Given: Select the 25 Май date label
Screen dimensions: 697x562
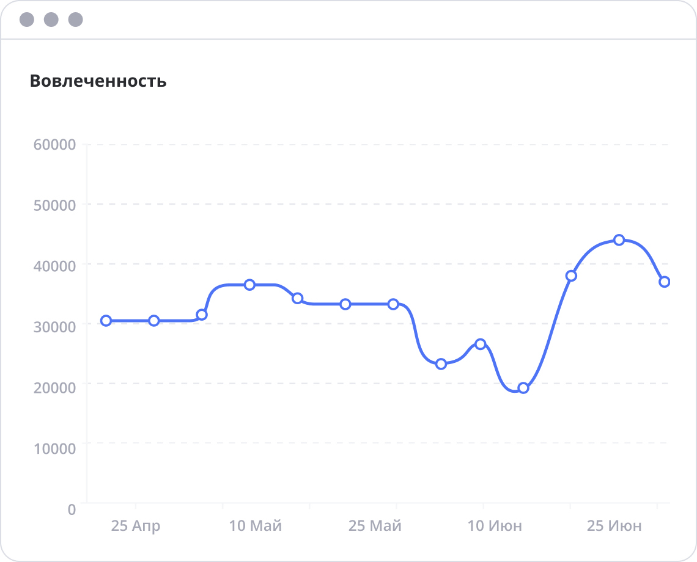Looking at the screenshot, I should point(375,525).
